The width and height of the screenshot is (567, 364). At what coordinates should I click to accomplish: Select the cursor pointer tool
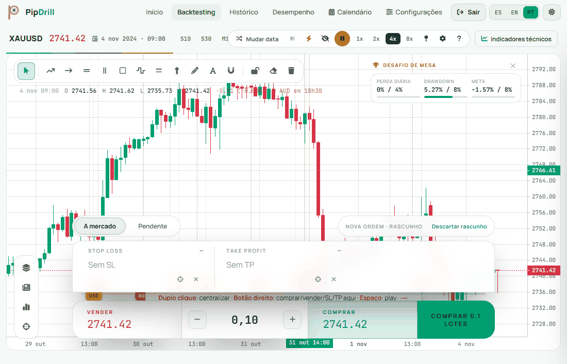click(x=26, y=71)
